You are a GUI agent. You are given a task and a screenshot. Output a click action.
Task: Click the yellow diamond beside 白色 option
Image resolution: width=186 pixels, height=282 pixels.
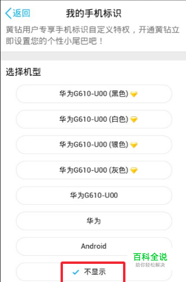[x=134, y=119]
